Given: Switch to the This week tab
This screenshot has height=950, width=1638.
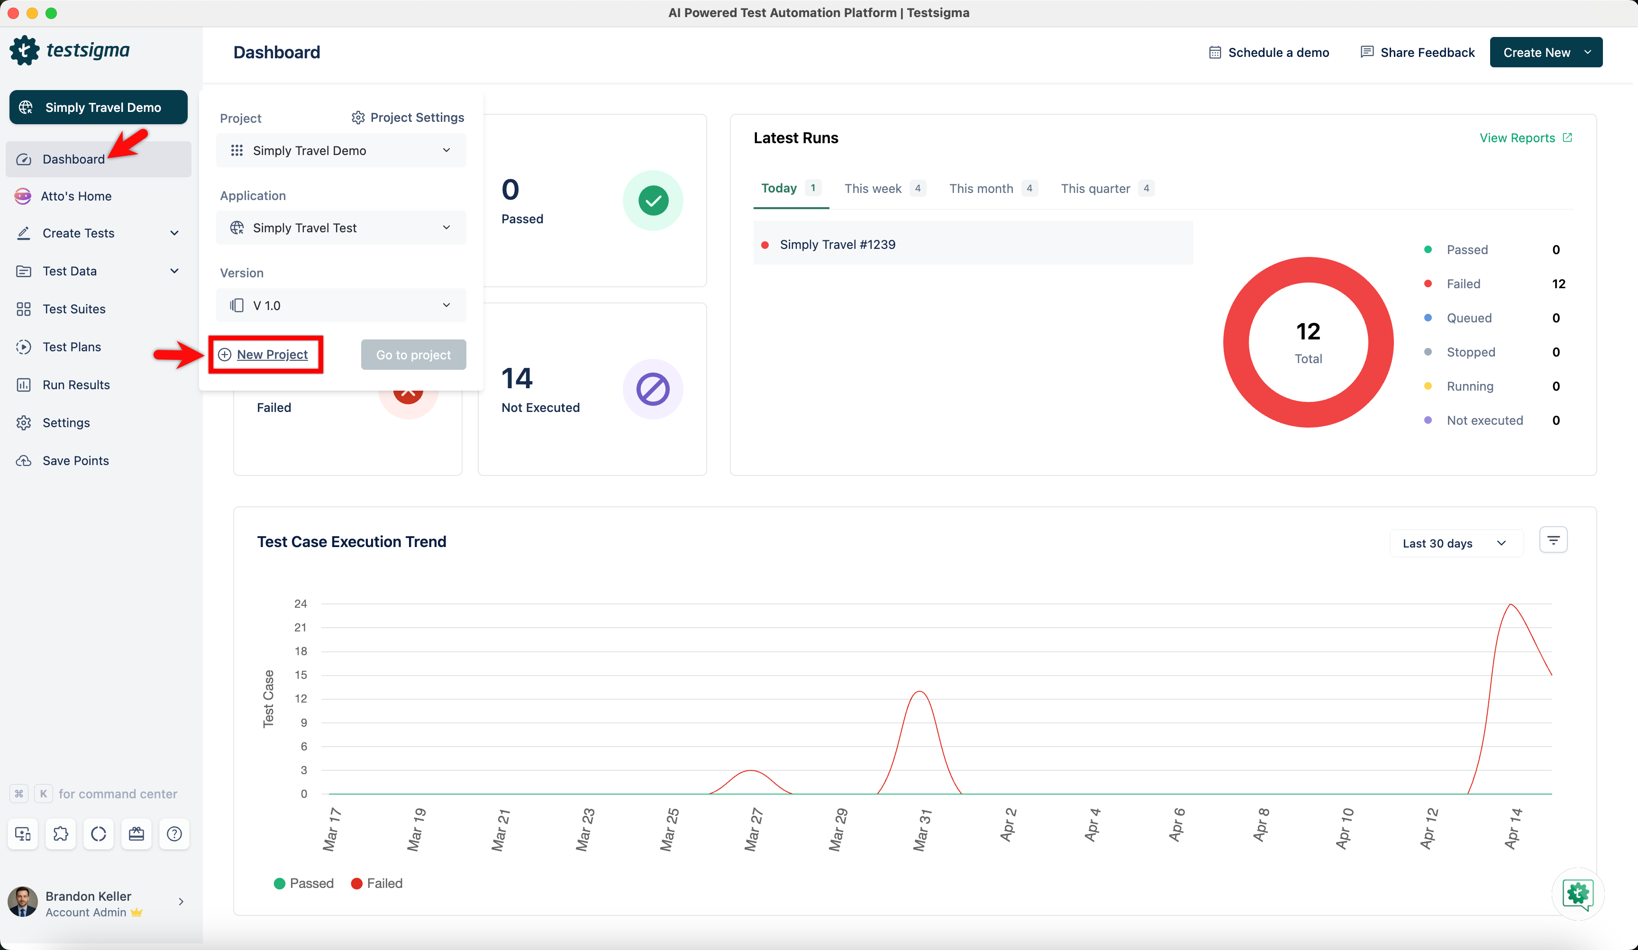Looking at the screenshot, I should tap(873, 189).
